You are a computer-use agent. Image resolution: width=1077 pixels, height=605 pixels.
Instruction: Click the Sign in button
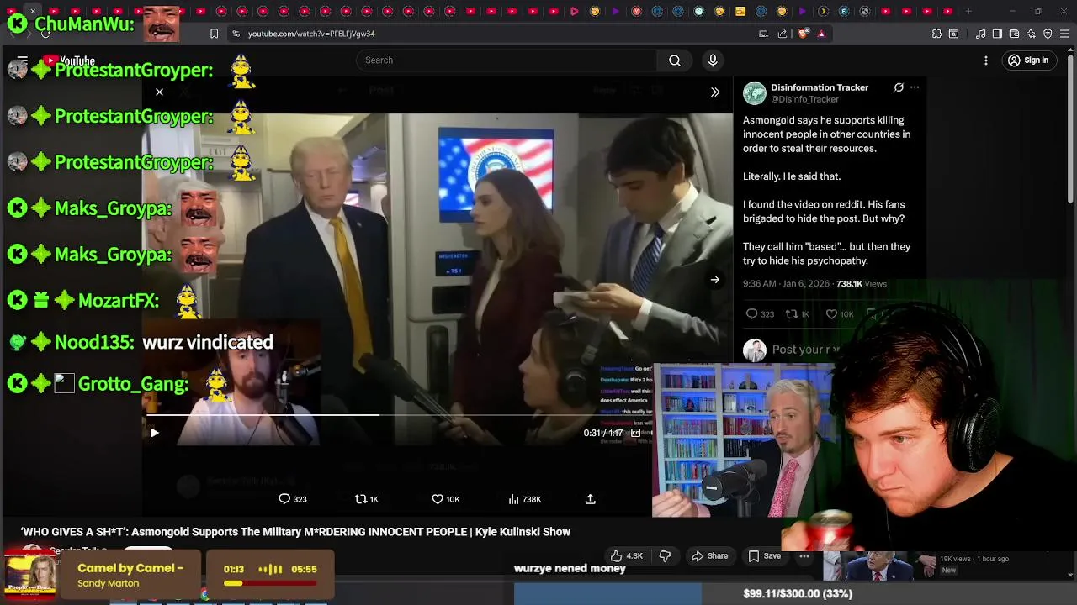1028,60
